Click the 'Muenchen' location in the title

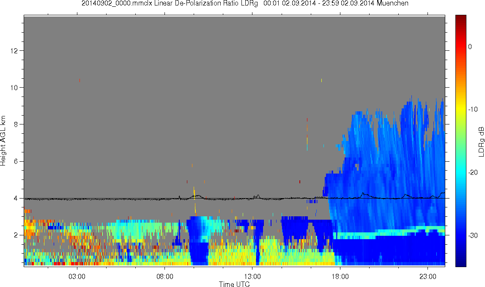pyautogui.click(x=392, y=3)
